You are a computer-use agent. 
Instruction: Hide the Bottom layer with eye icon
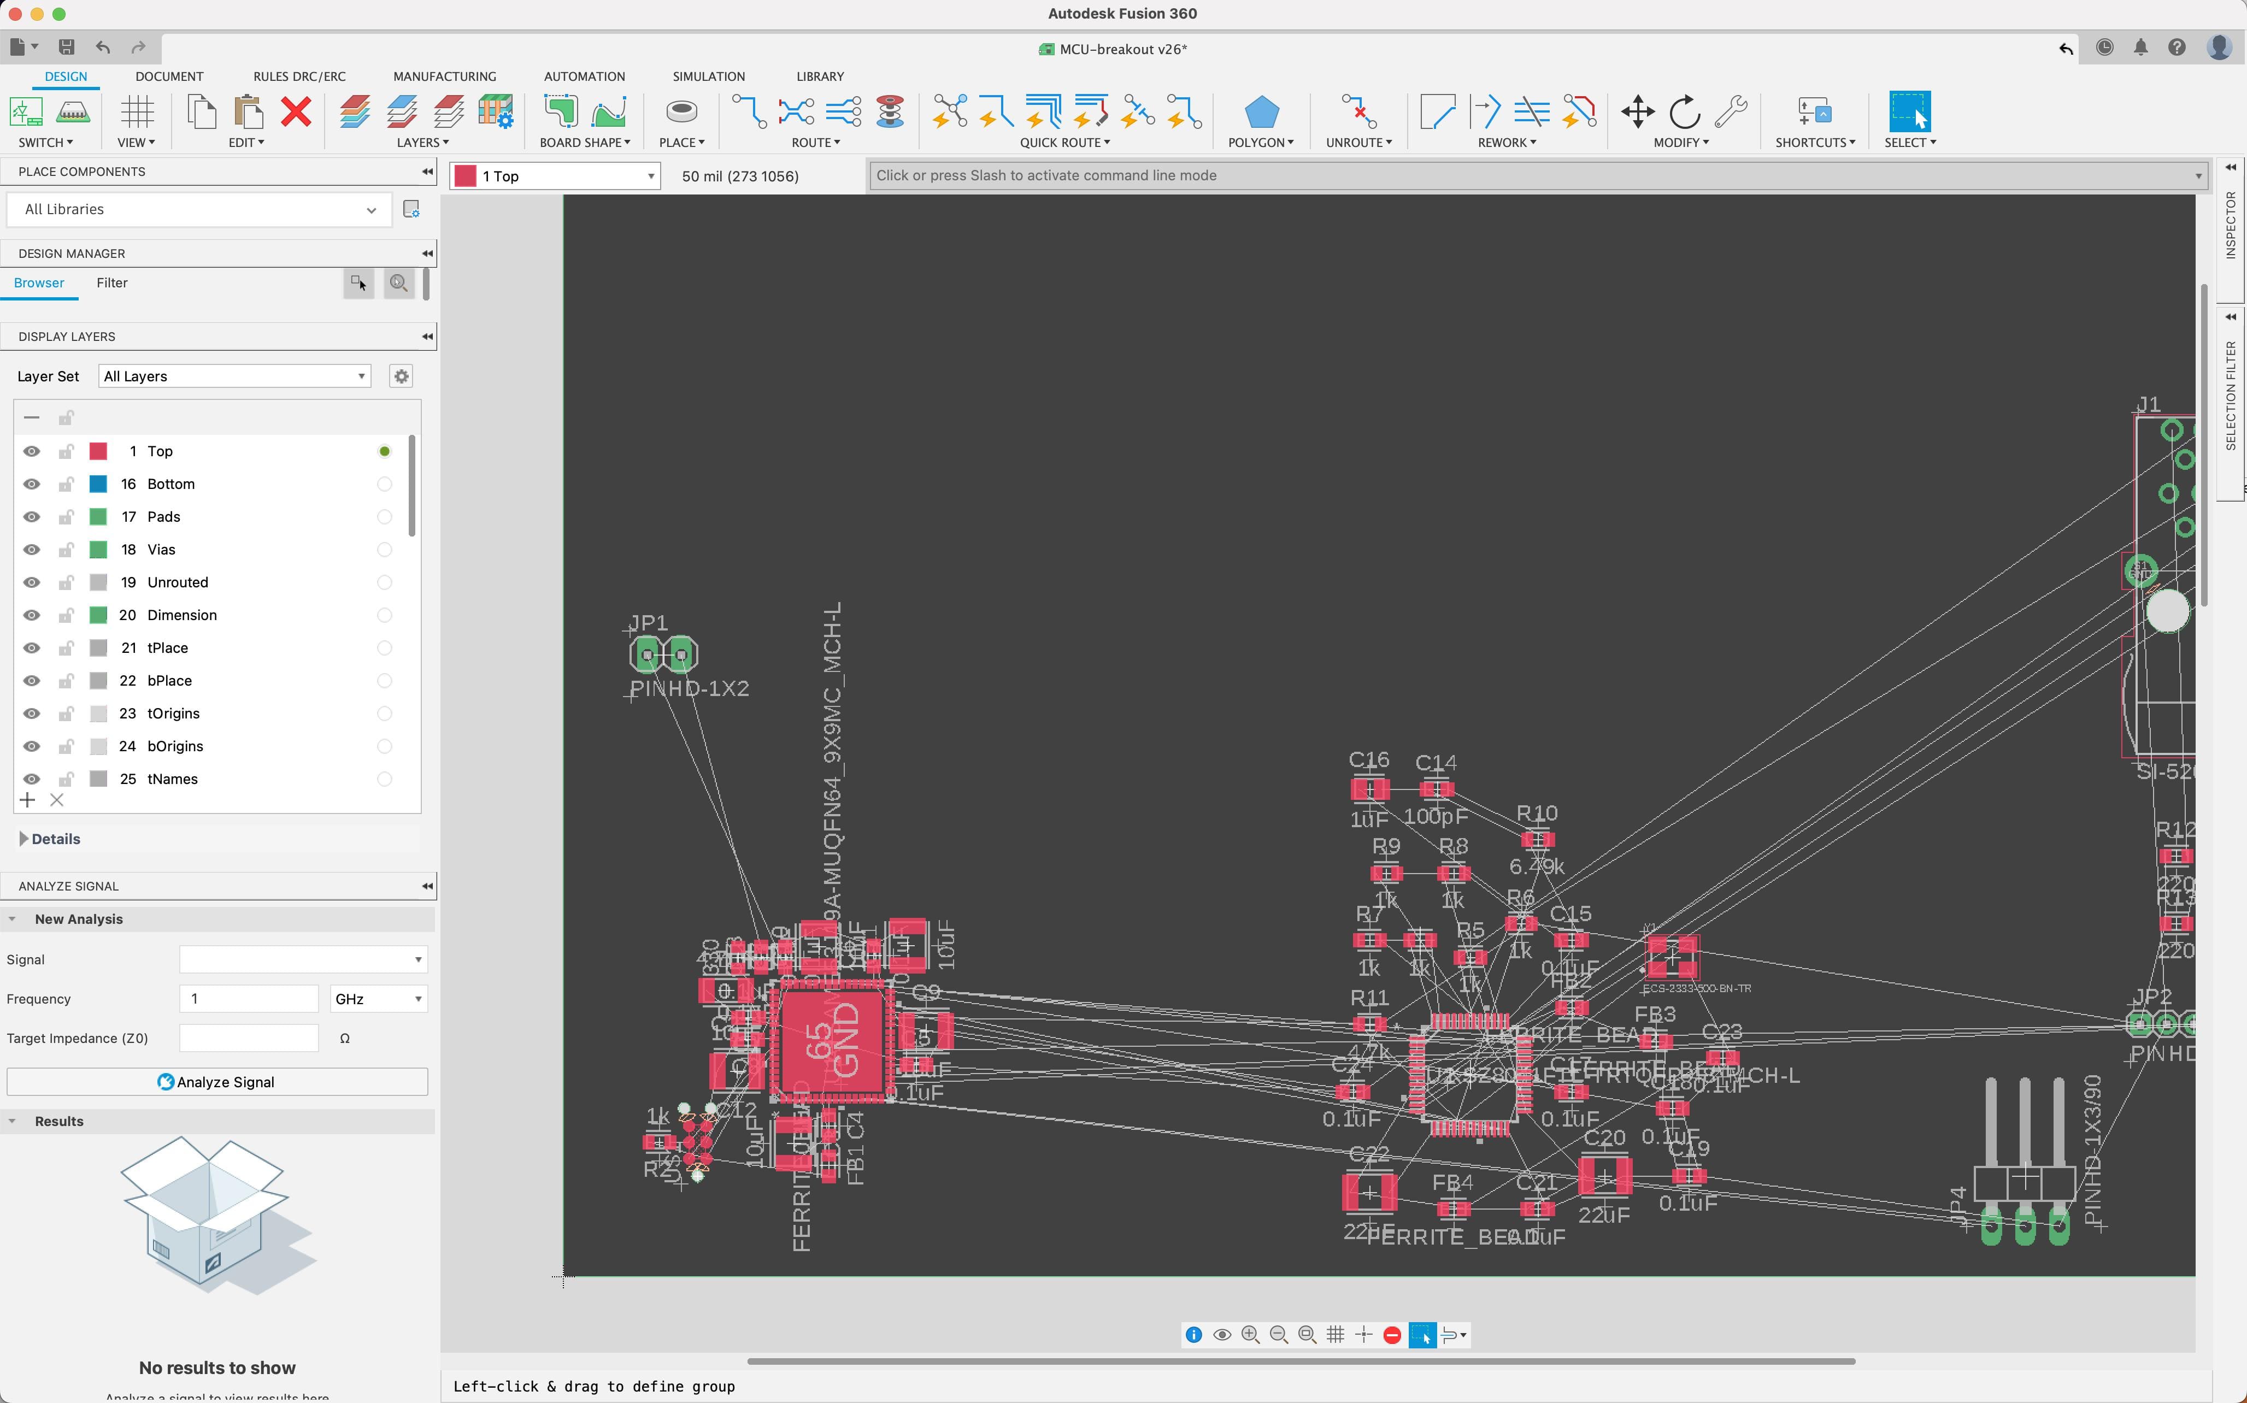coord(32,484)
